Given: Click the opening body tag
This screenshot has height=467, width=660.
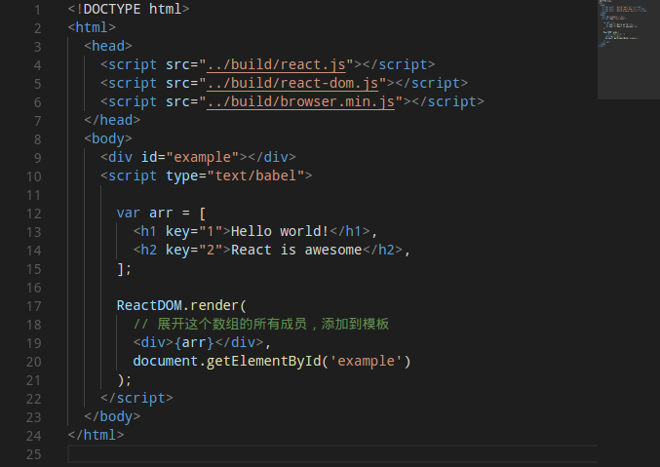Looking at the screenshot, I should point(108,138).
